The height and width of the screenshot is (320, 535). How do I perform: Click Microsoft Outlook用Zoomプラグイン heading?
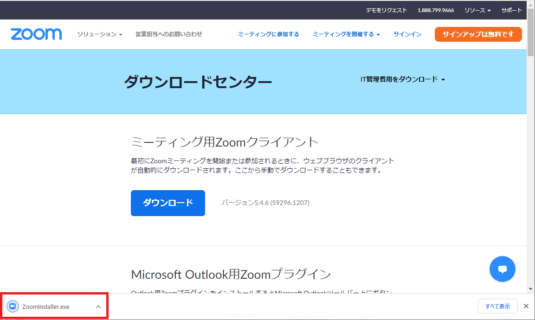click(x=231, y=274)
